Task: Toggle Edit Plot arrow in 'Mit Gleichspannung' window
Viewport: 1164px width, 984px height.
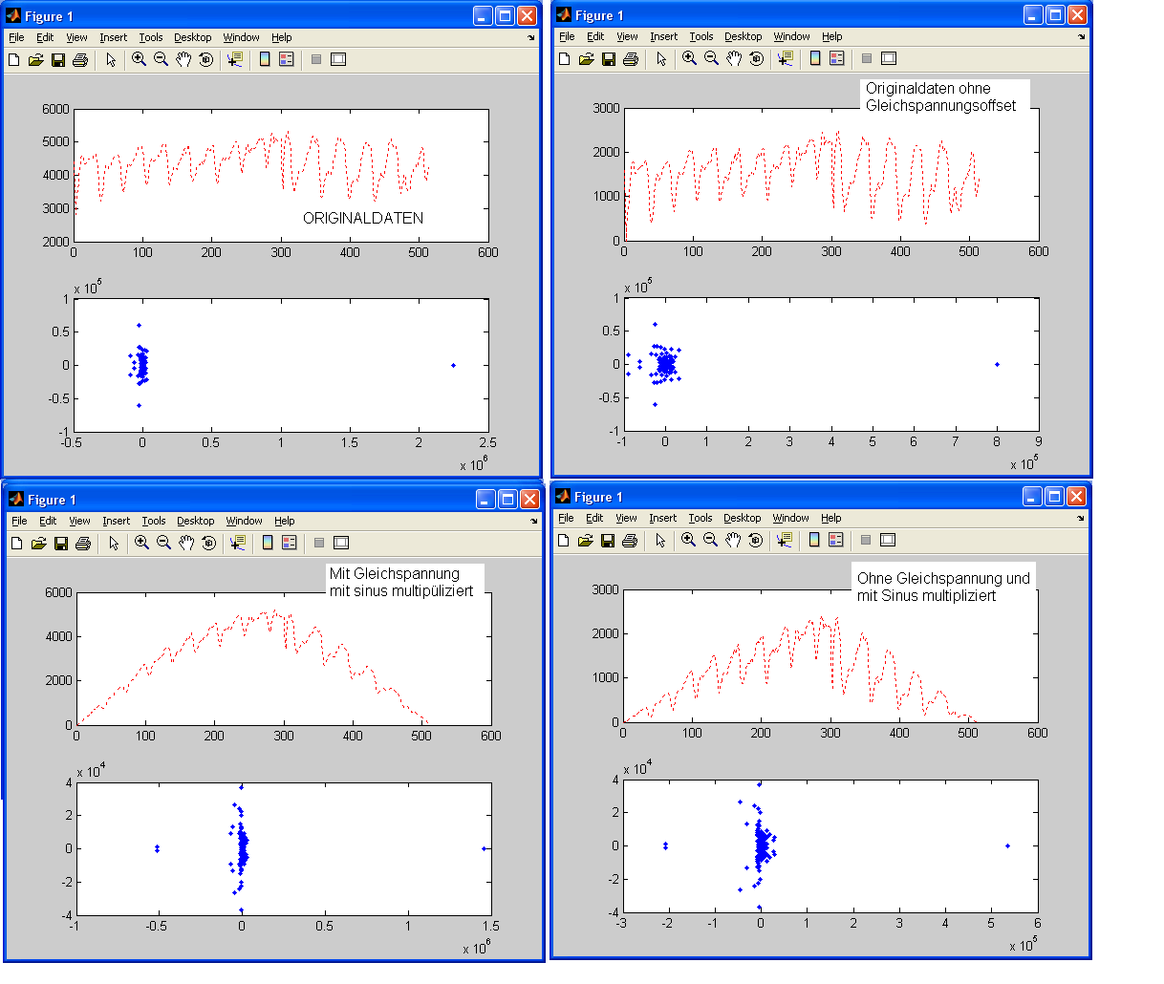Action: point(114,543)
